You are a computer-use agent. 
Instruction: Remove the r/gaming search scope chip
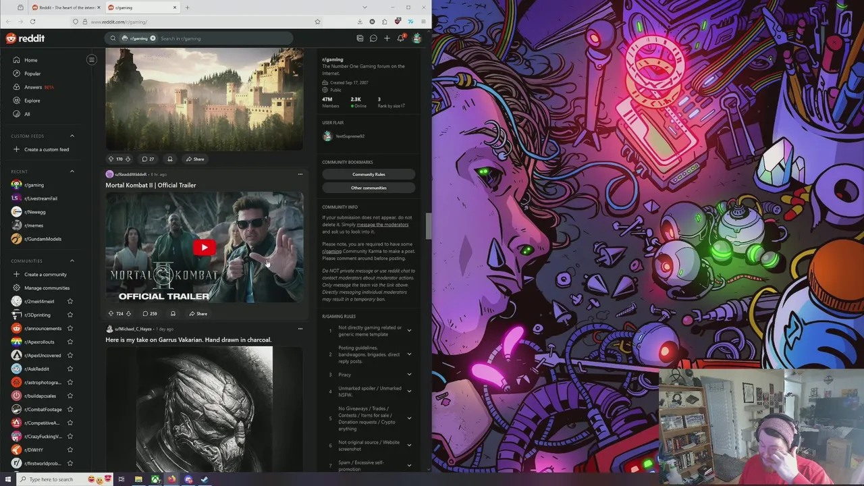(153, 38)
